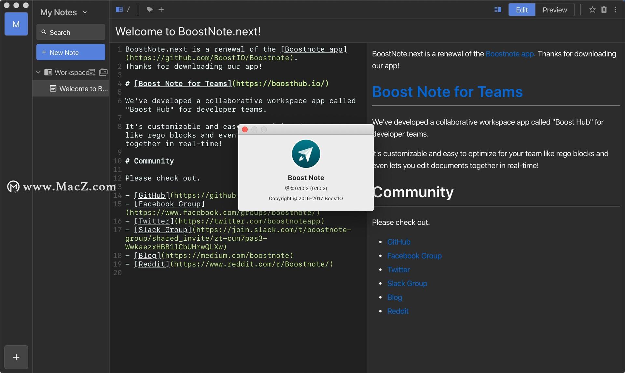
Task: Add a new note inside Workspace
Action: tap(92, 72)
